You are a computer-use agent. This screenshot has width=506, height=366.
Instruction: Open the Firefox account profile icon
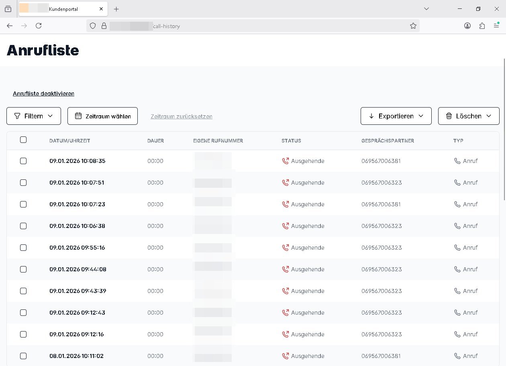(x=467, y=26)
